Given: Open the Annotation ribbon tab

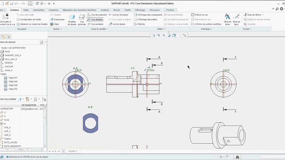Looking at the screenshot, I should click(39, 10).
